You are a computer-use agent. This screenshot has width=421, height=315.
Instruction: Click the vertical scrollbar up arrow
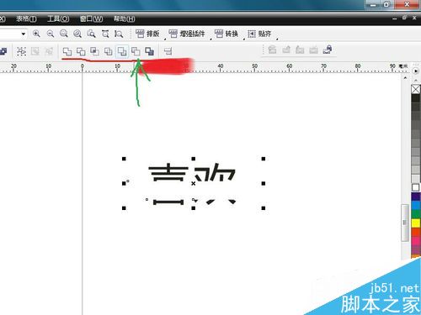point(405,78)
